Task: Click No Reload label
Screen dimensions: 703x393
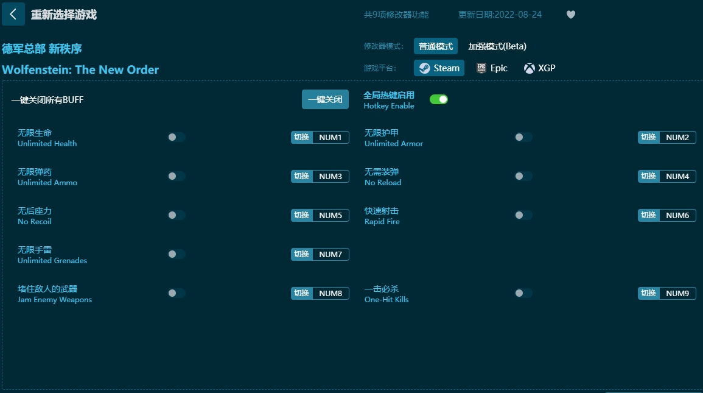Action: (x=383, y=183)
